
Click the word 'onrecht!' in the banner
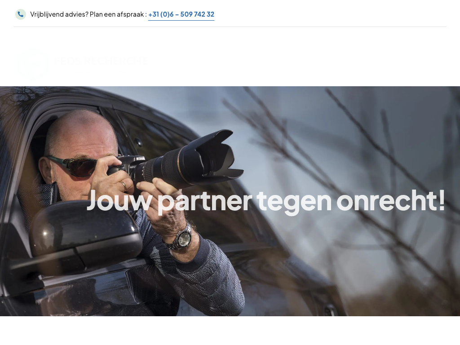391,201
